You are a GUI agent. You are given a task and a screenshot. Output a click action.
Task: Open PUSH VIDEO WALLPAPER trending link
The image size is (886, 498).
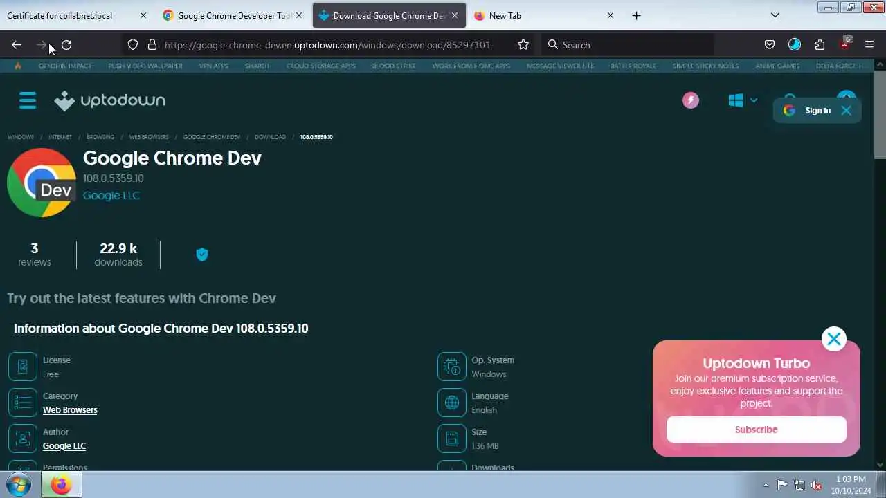pyautogui.click(x=145, y=66)
